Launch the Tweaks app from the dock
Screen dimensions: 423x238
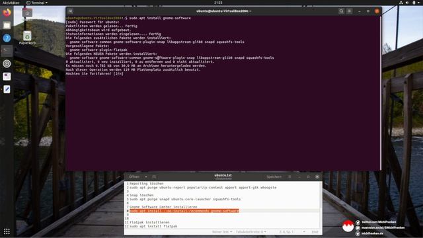pos(7,77)
